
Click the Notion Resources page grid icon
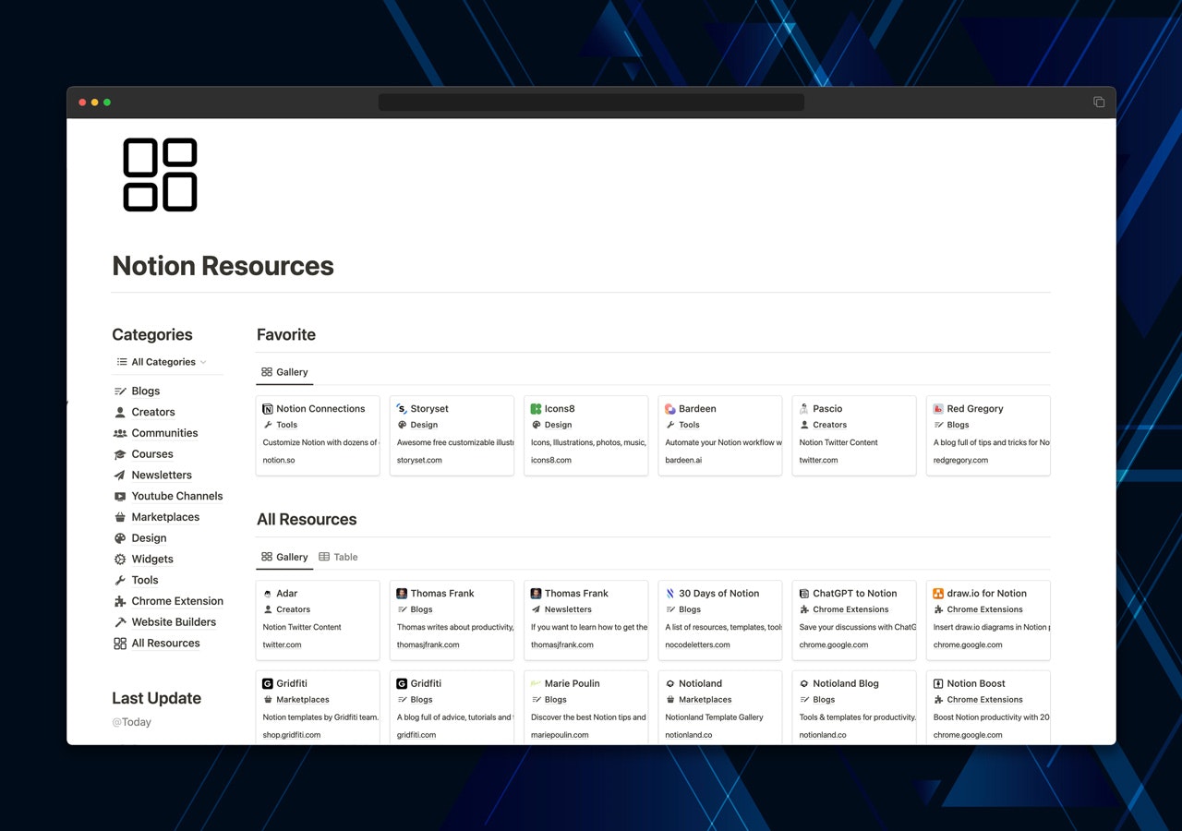pos(160,175)
